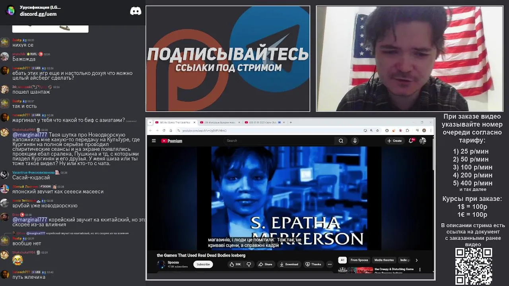509x286 pixels.
Task: Go forward in the browser
Action: point(157,130)
